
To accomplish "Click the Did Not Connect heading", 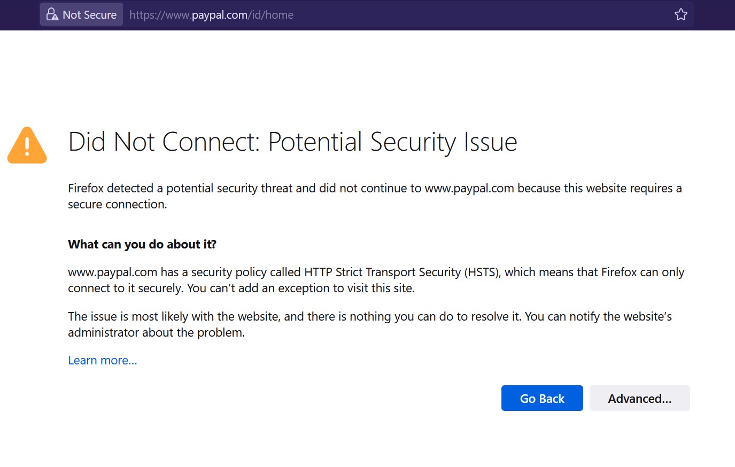I will tap(293, 142).
